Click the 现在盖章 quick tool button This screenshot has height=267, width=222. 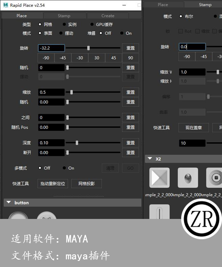193,127
